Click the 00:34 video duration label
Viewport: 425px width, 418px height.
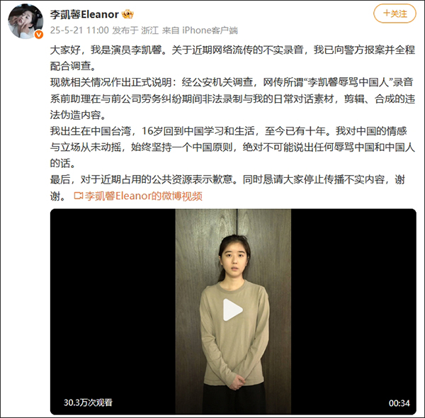399,403
